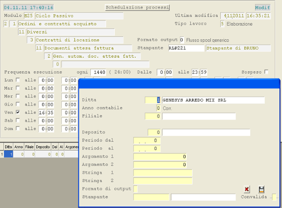Focus the Argomento 1 field
The image size is (282, 208).
[x=160, y=156]
